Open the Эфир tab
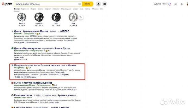This screenshot has height=108, width=188. tap(75, 9)
